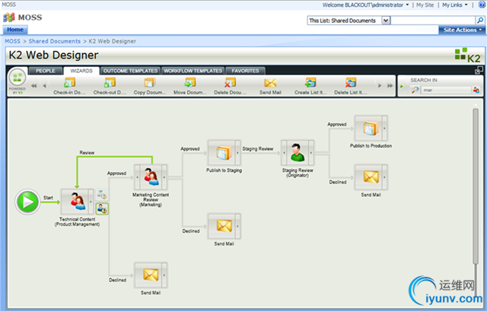Click the MOSS site logo icon

(9, 17)
